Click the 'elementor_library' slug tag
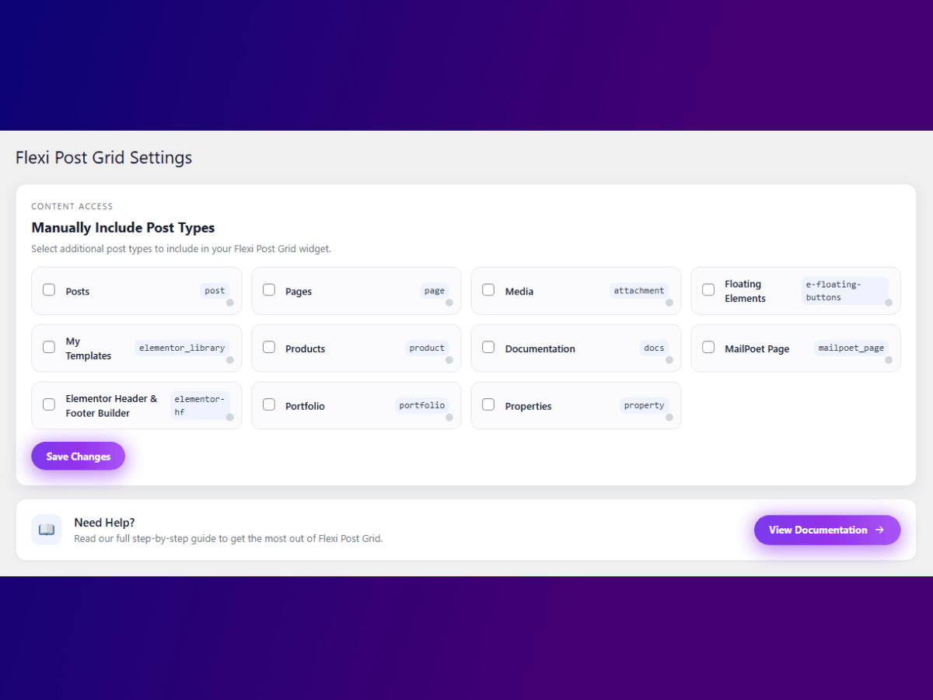Image resolution: width=933 pixels, height=700 pixels. (x=182, y=348)
